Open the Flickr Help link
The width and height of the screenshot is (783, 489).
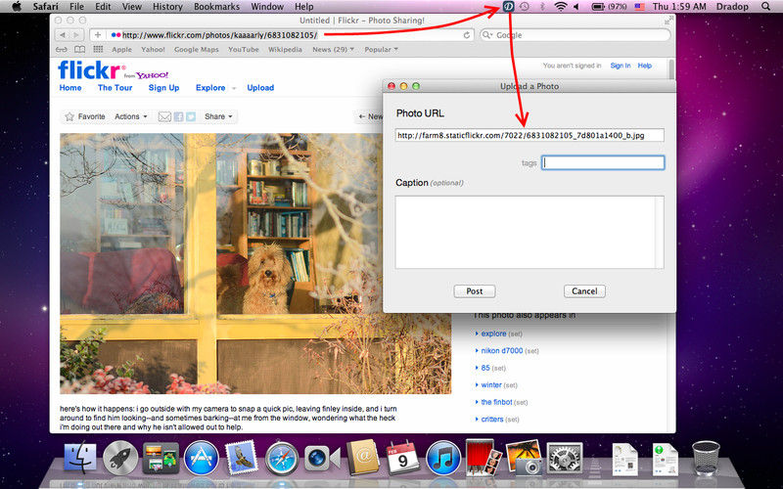(x=645, y=66)
